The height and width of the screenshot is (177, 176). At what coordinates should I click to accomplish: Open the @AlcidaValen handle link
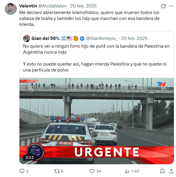(x=52, y=6)
